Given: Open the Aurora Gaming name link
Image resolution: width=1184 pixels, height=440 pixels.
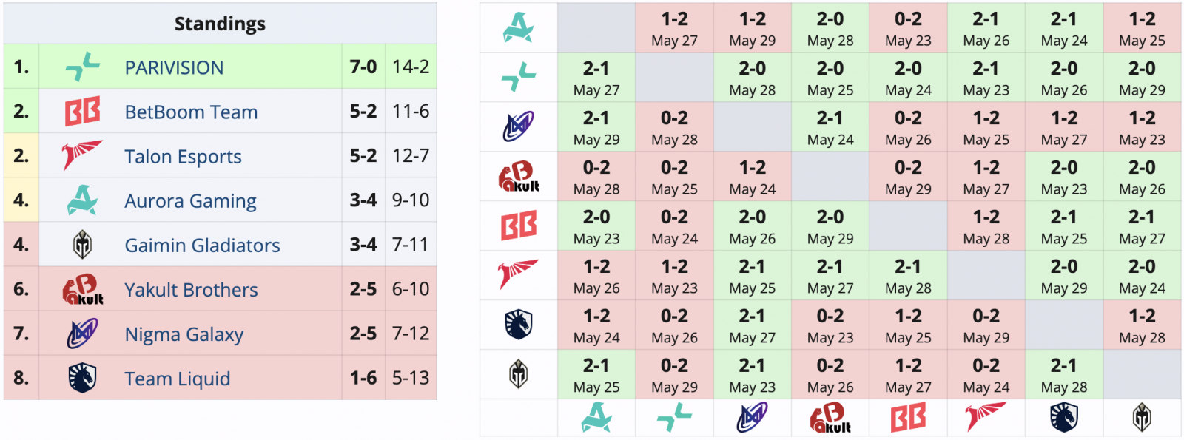Looking at the screenshot, I should pyautogui.click(x=190, y=200).
